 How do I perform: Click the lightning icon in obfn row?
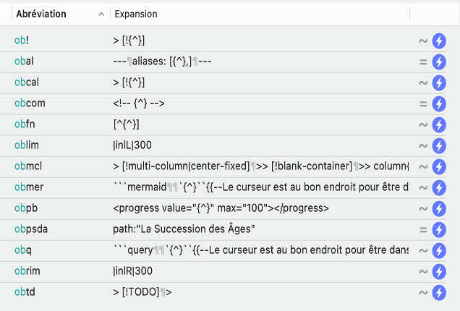point(439,124)
